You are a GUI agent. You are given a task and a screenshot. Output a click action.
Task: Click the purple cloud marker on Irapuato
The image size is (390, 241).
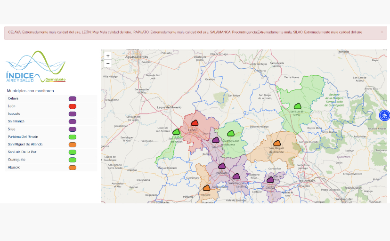tap(221, 166)
